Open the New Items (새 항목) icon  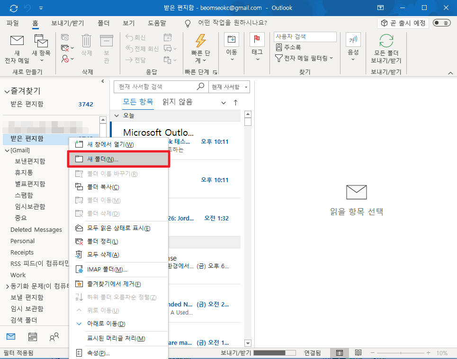pyautogui.click(x=41, y=41)
